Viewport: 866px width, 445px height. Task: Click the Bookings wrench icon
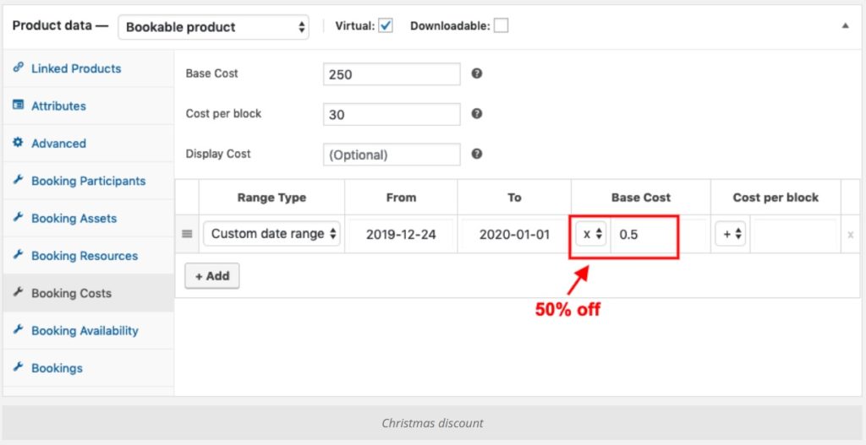[x=19, y=367]
